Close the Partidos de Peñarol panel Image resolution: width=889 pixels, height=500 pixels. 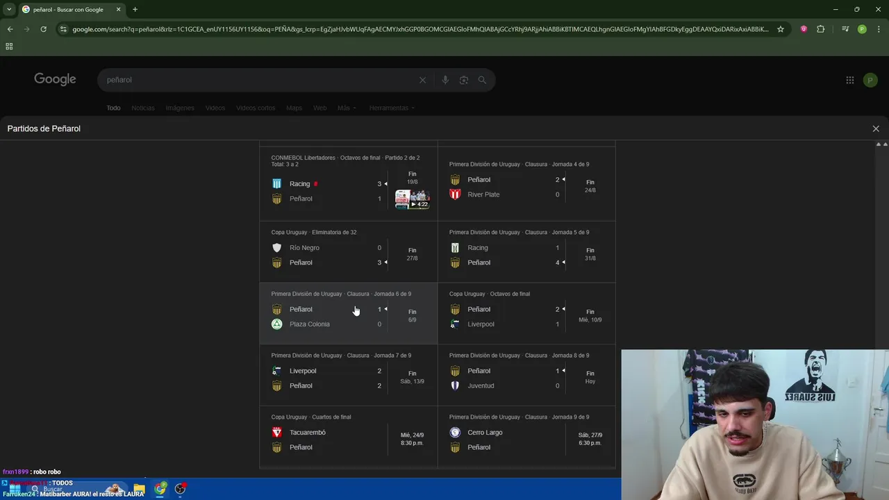[x=876, y=128]
